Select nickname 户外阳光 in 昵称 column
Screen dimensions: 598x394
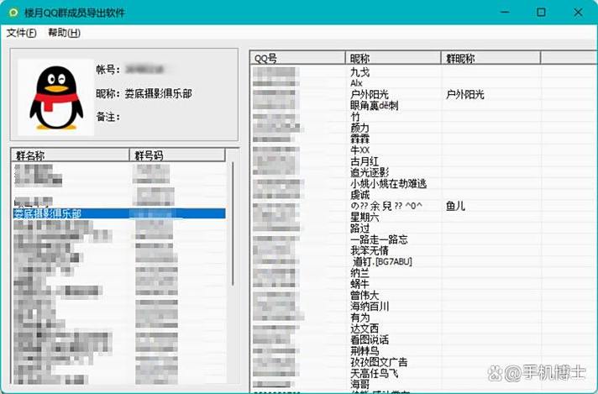370,94
